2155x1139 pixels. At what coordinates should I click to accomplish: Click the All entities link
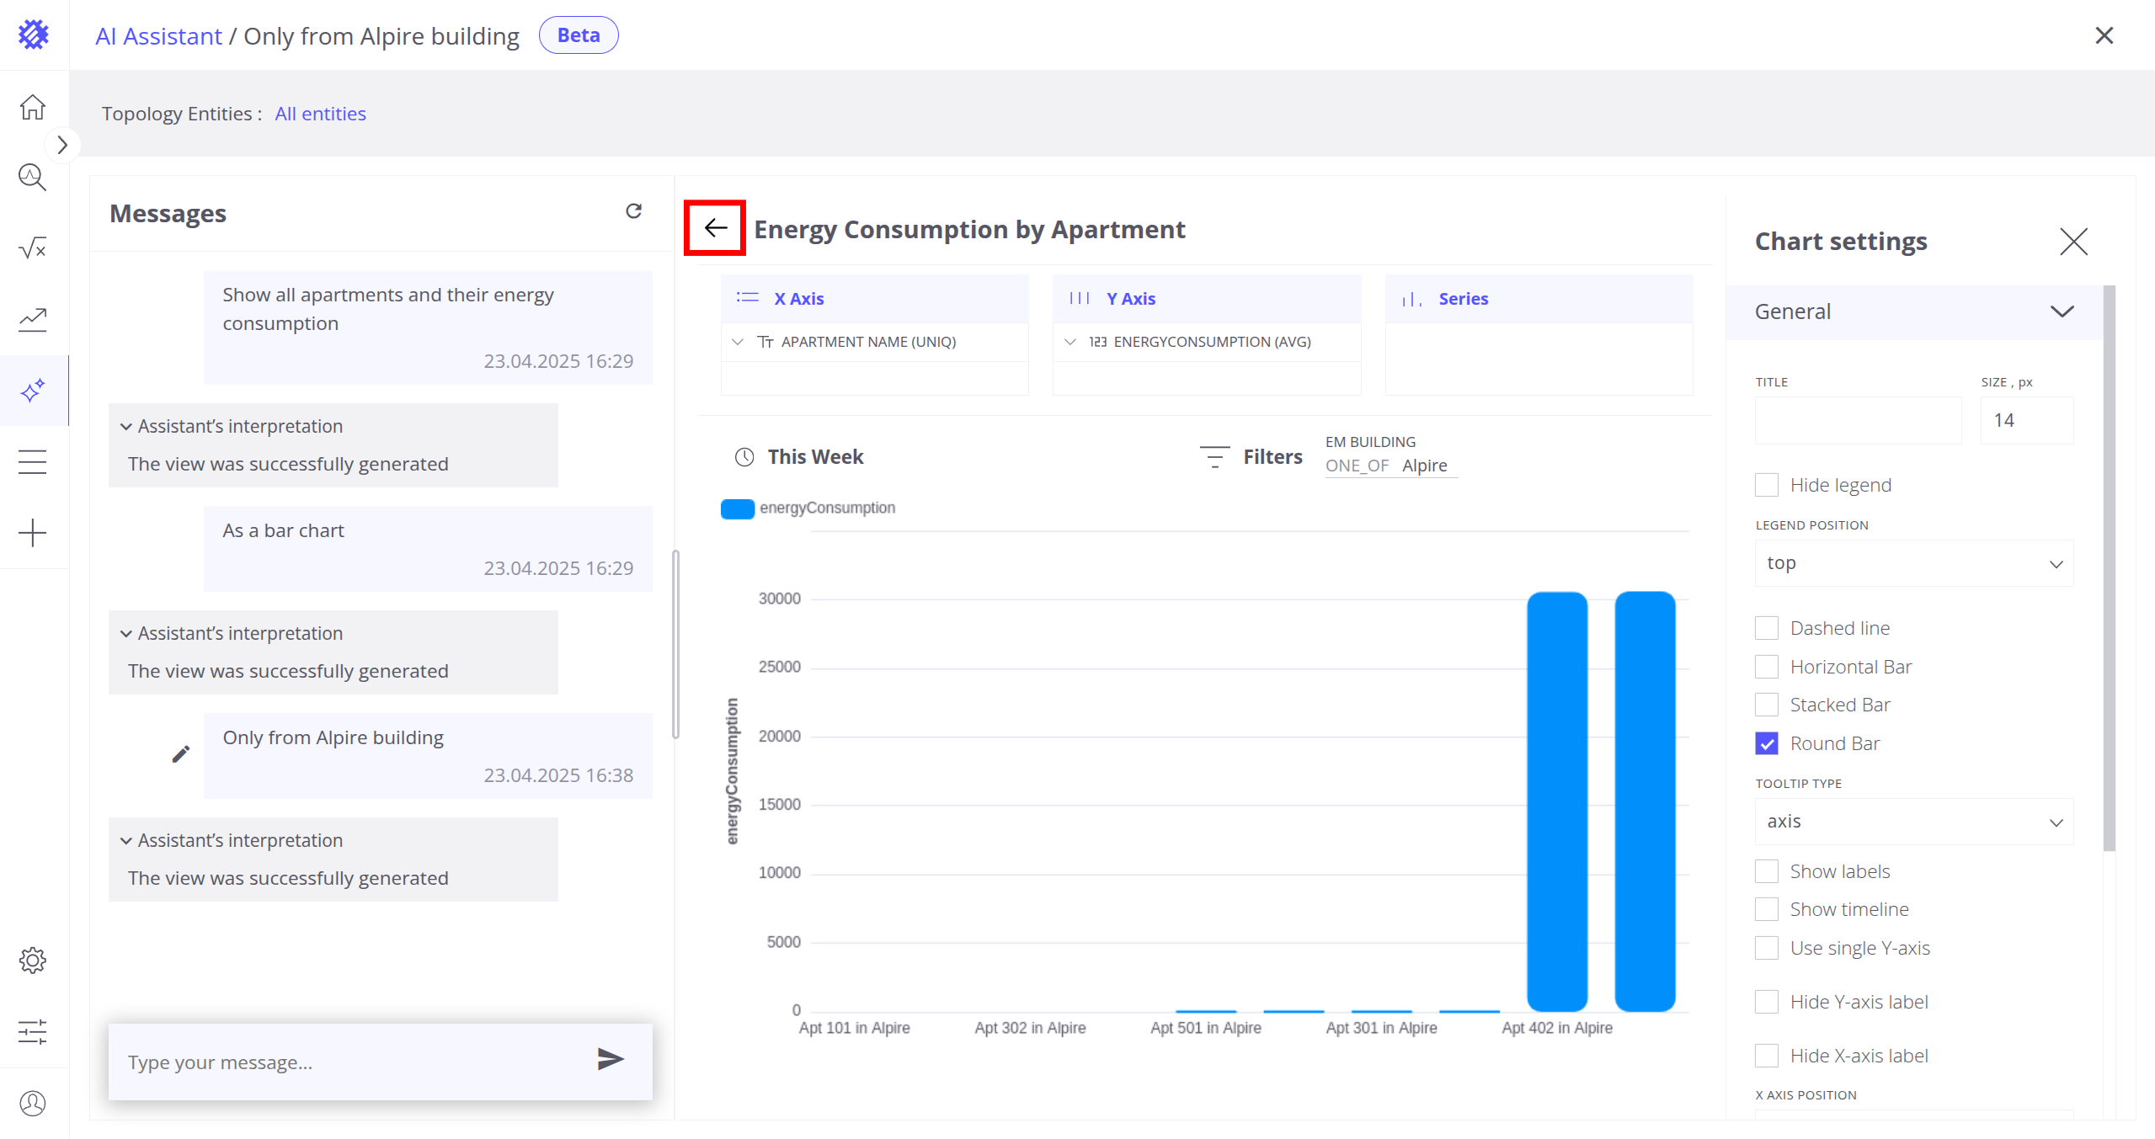coord(320,114)
